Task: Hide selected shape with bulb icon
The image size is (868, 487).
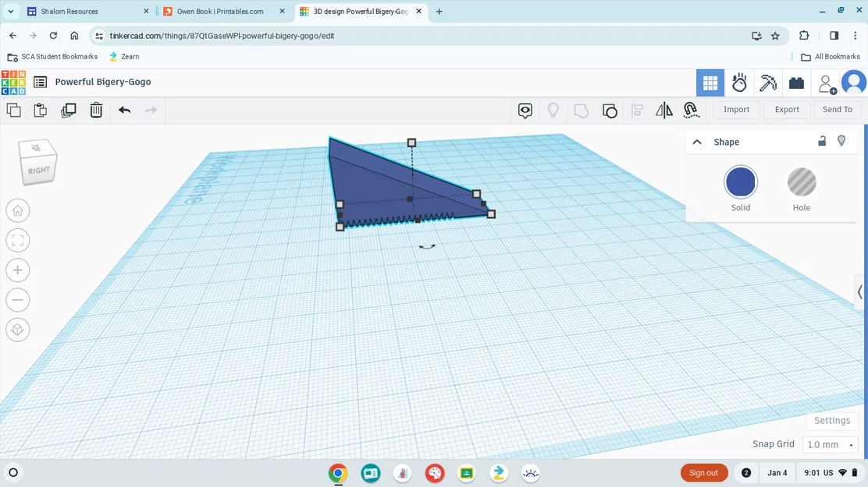Action: (x=841, y=141)
